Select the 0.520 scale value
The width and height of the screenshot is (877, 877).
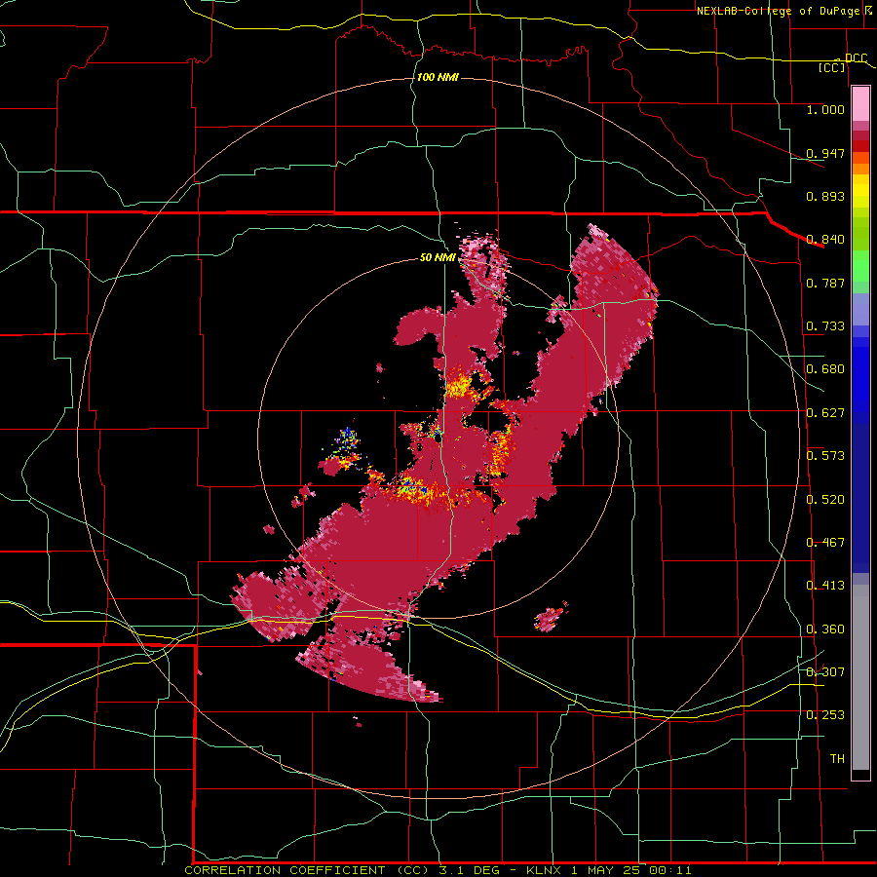tap(825, 500)
